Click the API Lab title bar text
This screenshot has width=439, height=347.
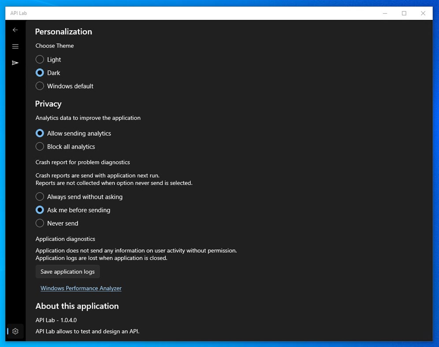(18, 13)
